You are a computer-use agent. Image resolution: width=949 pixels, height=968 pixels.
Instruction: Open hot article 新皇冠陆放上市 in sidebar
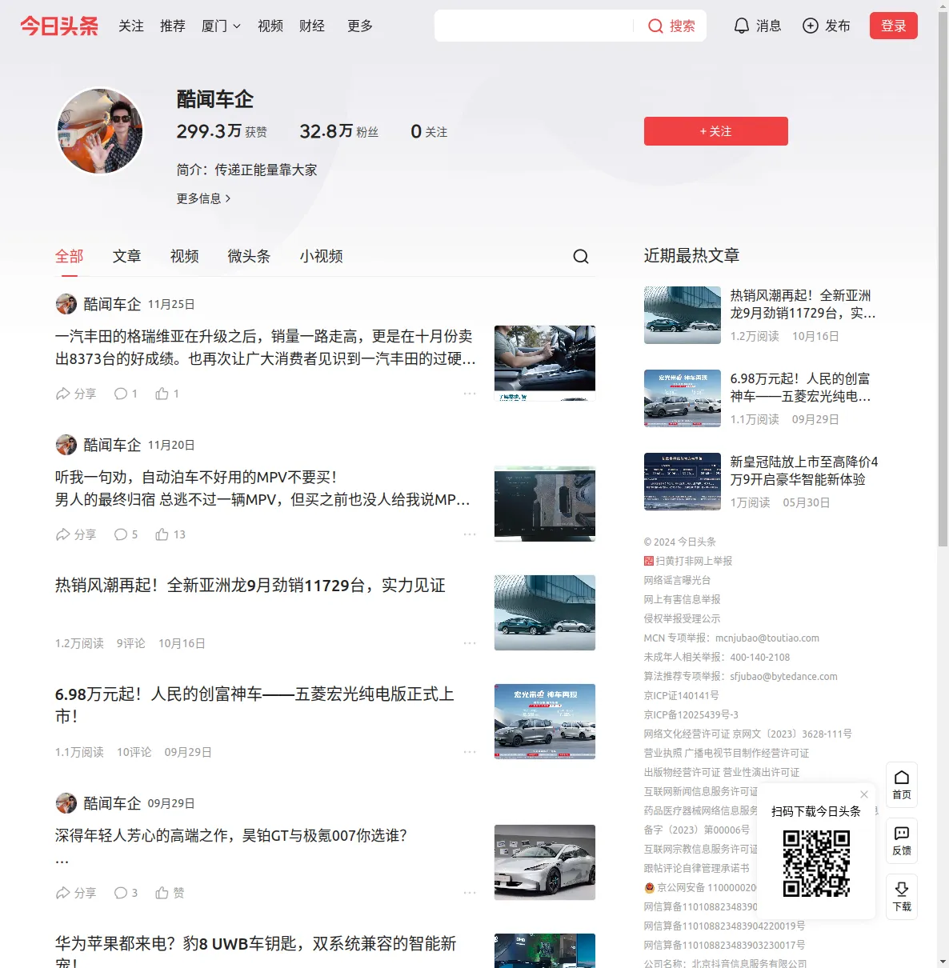click(804, 470)
